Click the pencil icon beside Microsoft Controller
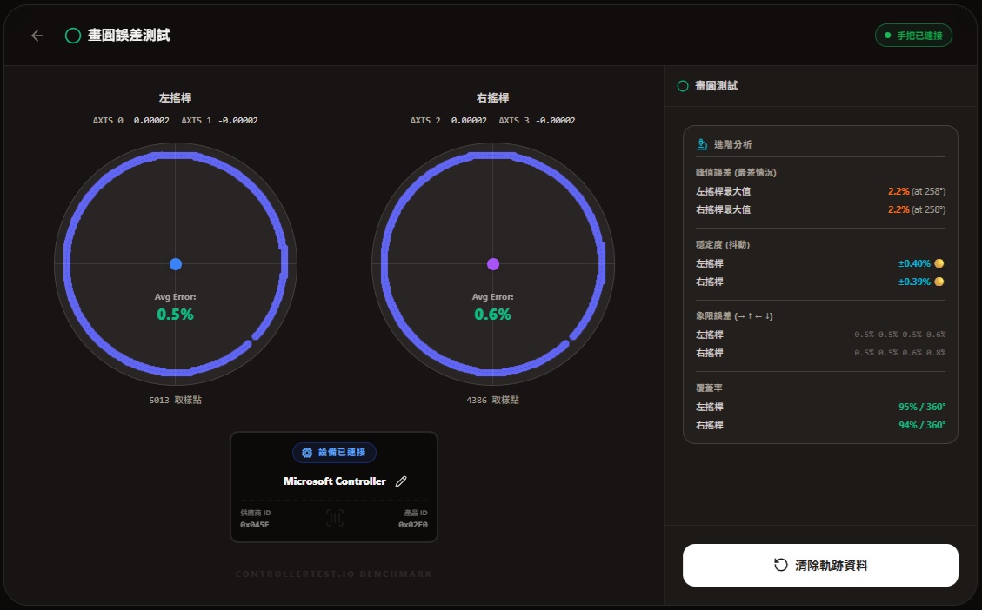 [401, 481]
